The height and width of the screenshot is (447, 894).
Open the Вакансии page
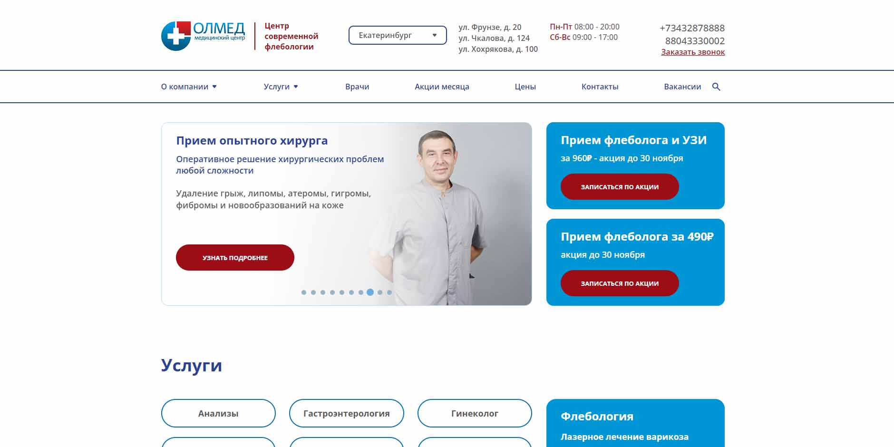682,87
